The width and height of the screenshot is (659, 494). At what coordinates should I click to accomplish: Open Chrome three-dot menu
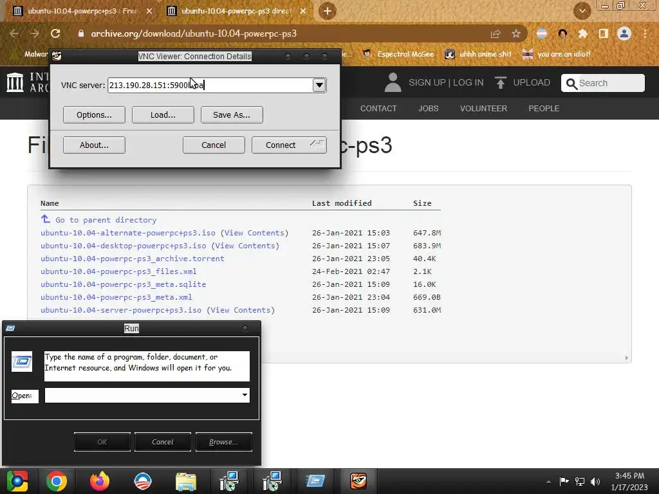pos(645,33)
